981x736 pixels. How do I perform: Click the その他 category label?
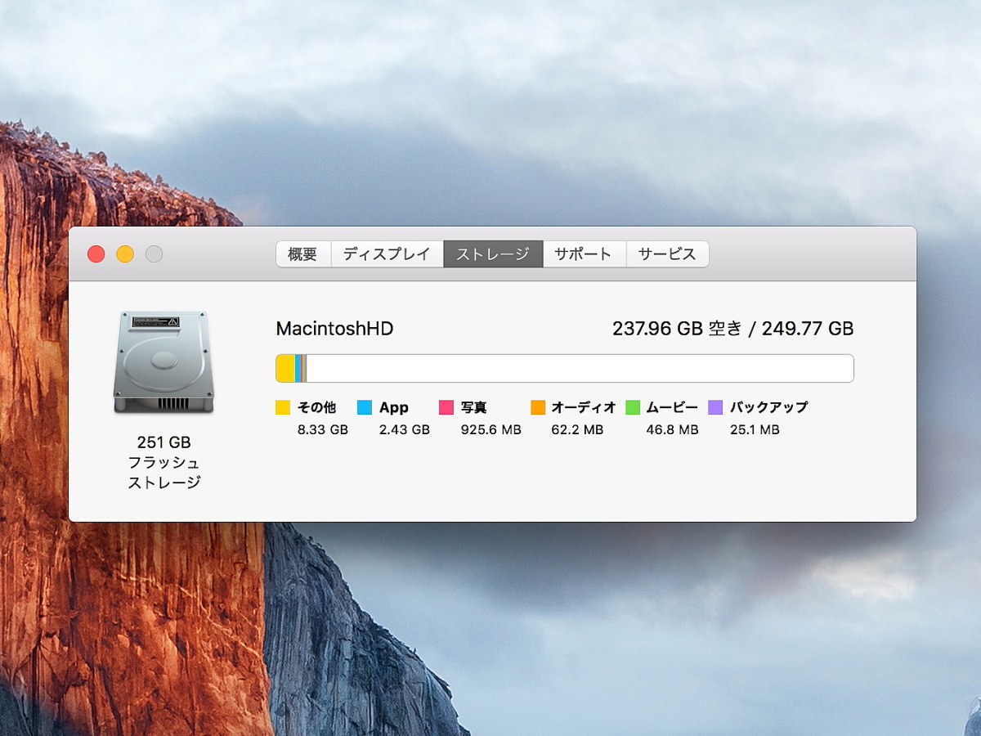click(x=317, y=407)
